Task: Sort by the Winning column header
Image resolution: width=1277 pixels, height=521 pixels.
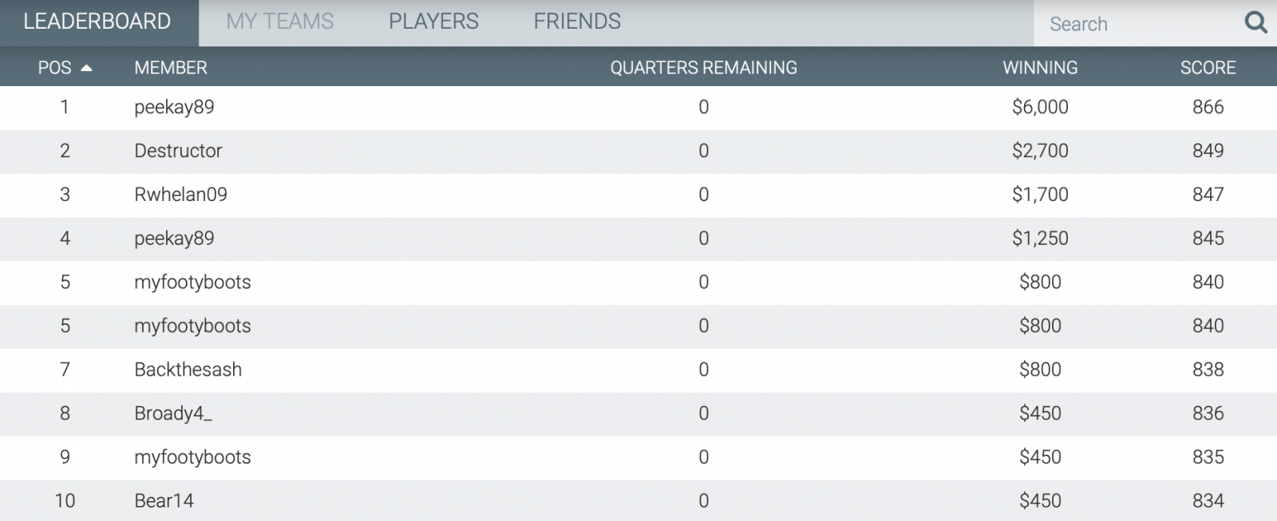Action: pos(1040,68)
